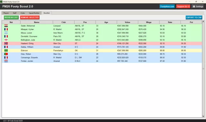
Task: Click the scrollbar up arrow
Action: tap(203, 21)
